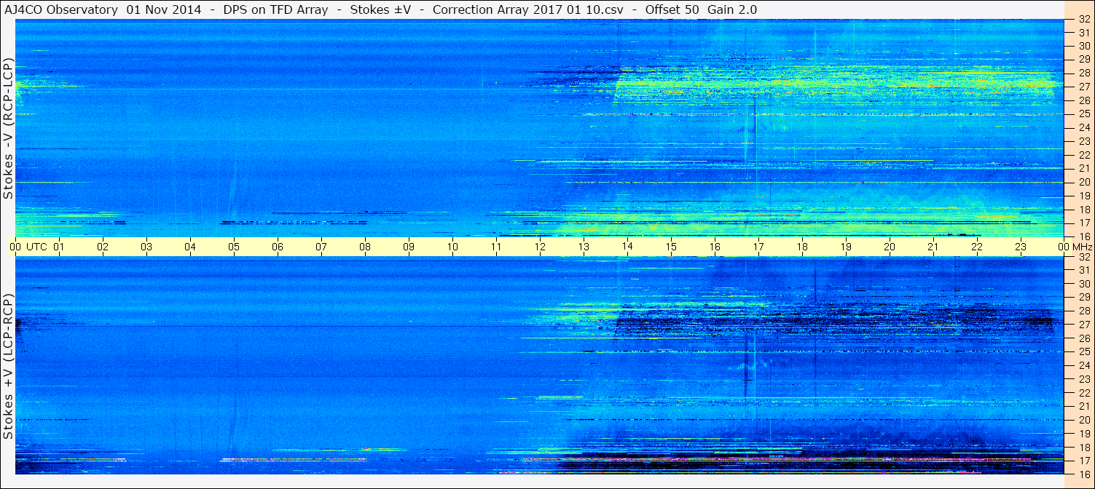This screenshot has width=1095, height=489.
Task: Select the 14 hour marker on time axis
Action: click(x=627, y=247)
